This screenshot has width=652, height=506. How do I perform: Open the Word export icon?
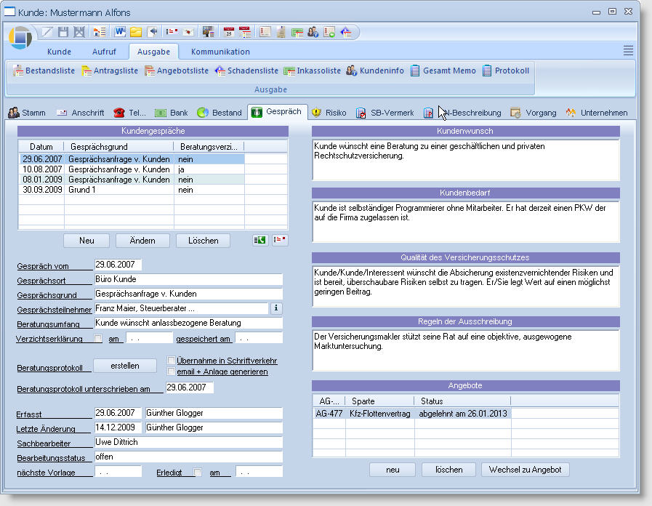[120, 32]
